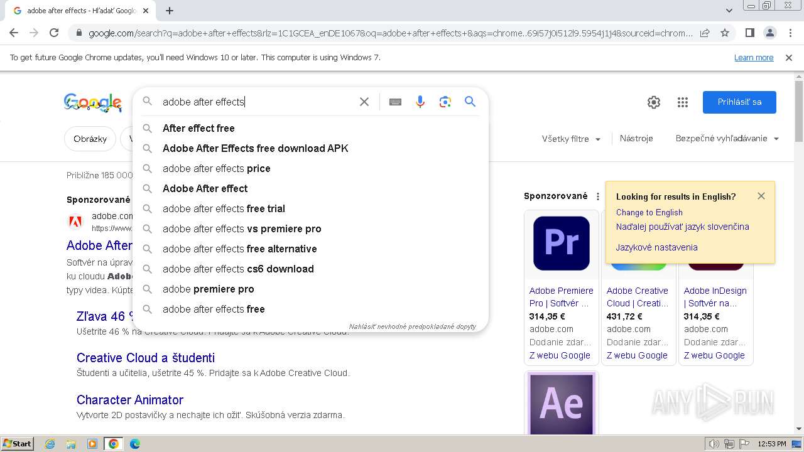Open the Adobe Premiere Pro product thumbnail
Image resolution: width=804 pixels, height=452 pixels.
pos(562,244)
